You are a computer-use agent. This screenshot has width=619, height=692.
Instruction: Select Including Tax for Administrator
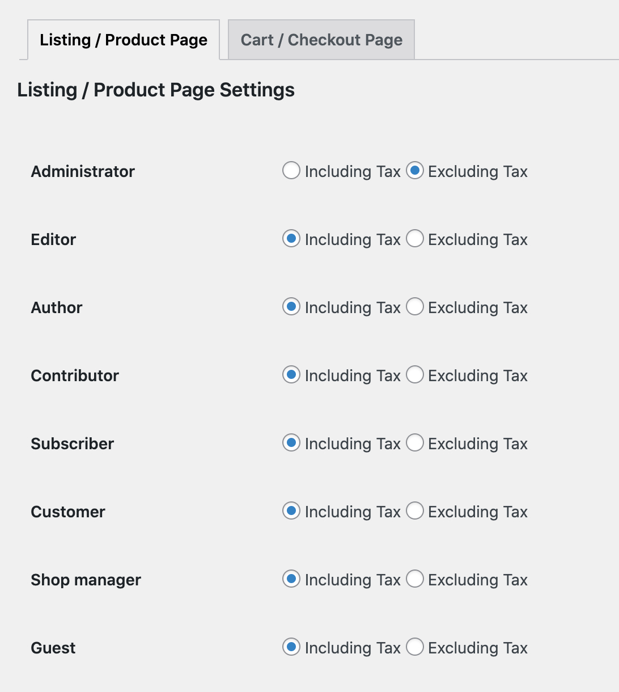(291, 171)
